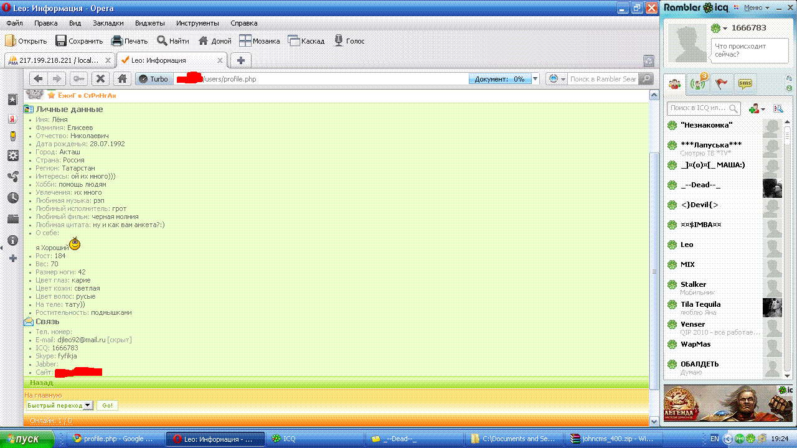Click the Сохранить floppy disk icon
Viewport: 797px width, 448px height.
point(61,41)
